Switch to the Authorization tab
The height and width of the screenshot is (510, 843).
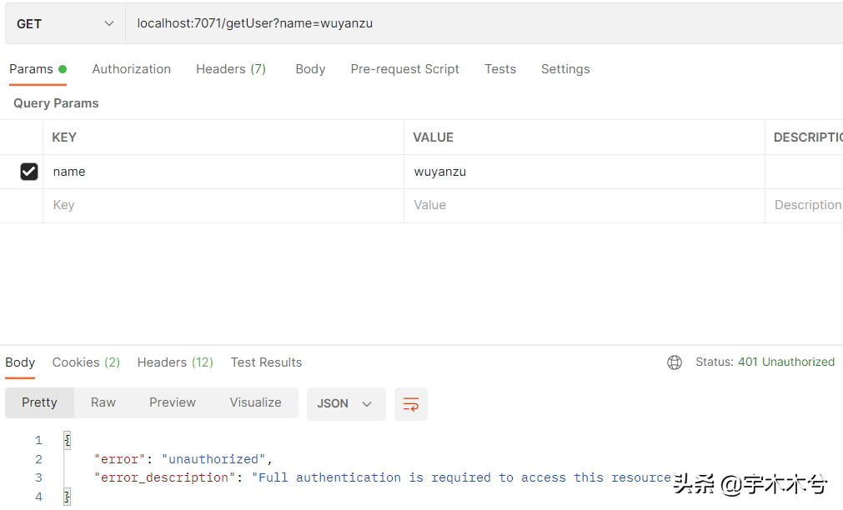point(131,69)
